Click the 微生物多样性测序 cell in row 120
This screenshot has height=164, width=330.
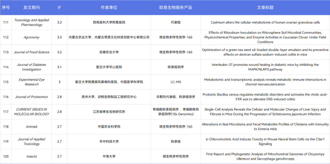(x=176, y=156)
